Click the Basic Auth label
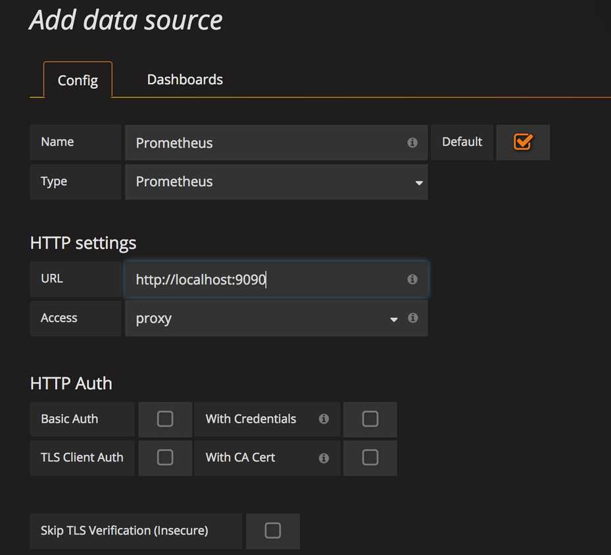 (x=69, y=419)
